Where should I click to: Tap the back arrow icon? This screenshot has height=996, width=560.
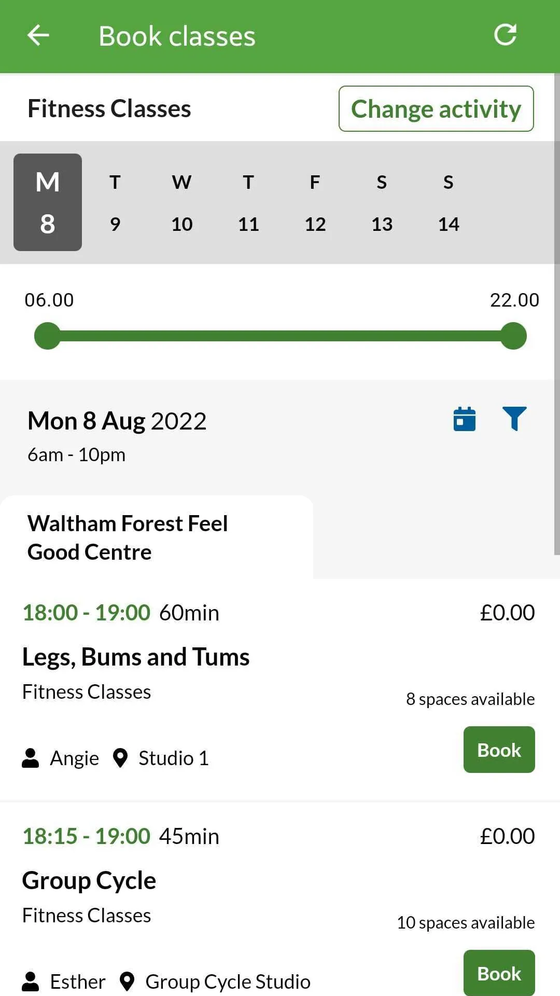coord(38,36)
